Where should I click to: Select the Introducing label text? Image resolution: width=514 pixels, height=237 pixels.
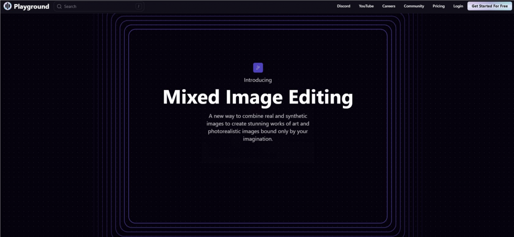click(x=258, y=80)
